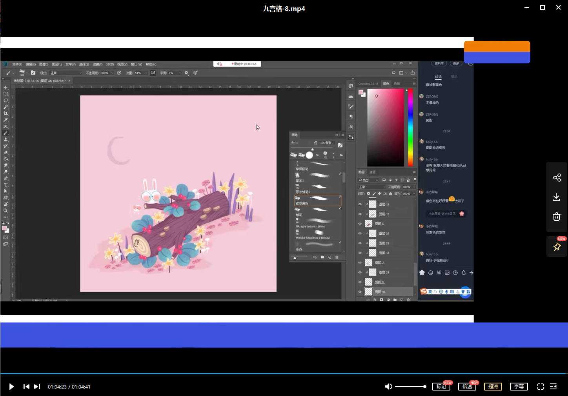The image size is (568, 396).
Task: Click the share icon
Action: coord(557,178)
